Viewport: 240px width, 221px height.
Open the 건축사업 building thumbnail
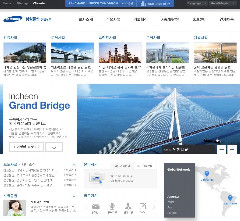point(25,53)
